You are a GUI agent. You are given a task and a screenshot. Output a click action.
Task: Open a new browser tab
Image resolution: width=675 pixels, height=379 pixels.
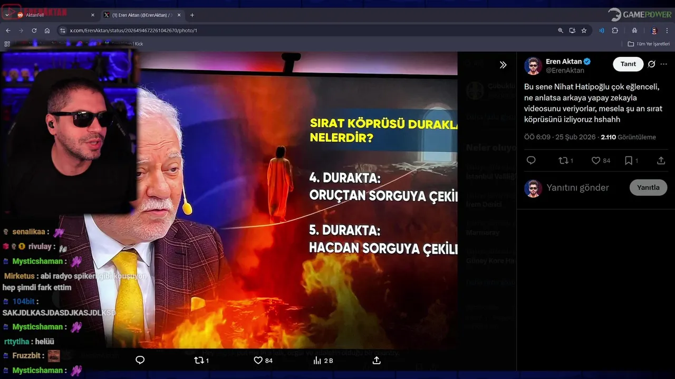tap(192, 15)
